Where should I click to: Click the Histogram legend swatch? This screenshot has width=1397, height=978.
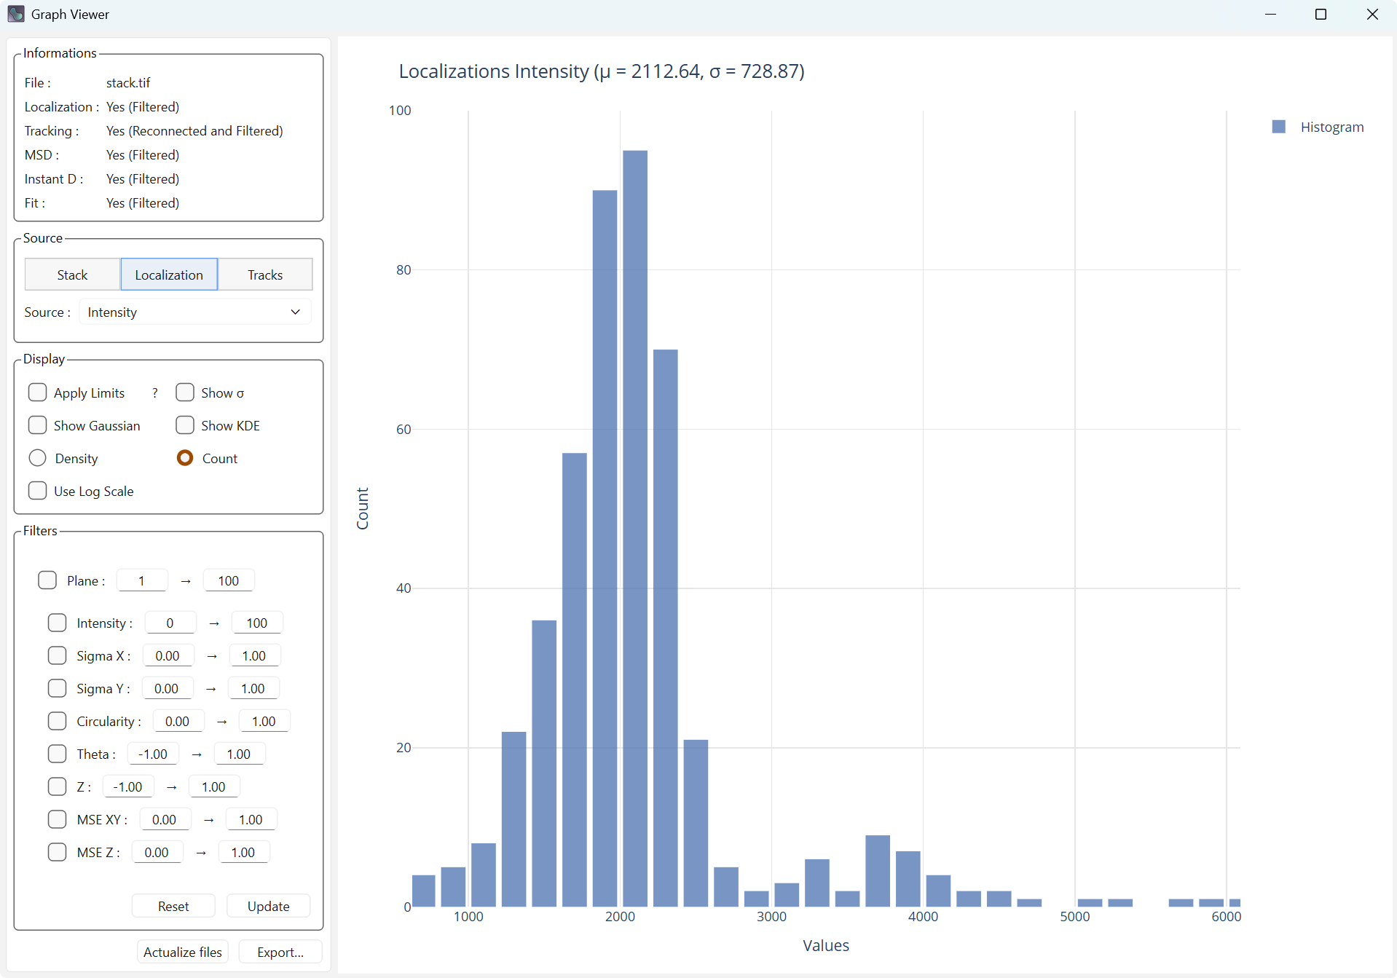click(1280, 126)
